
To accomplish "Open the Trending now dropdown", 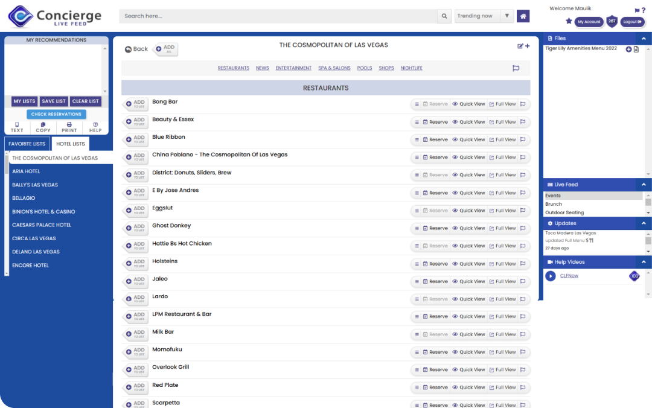I will pyautogui.click(x=484, y=16).
